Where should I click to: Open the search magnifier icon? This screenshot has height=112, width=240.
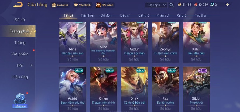pos(172,5)
